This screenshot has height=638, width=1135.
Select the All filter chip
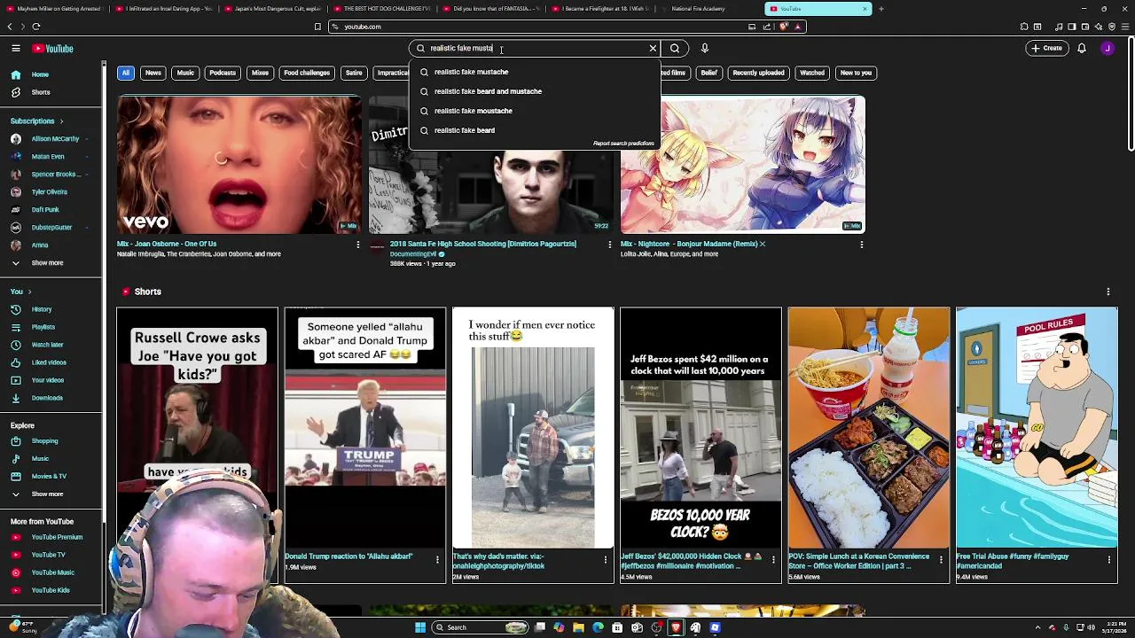126,73
